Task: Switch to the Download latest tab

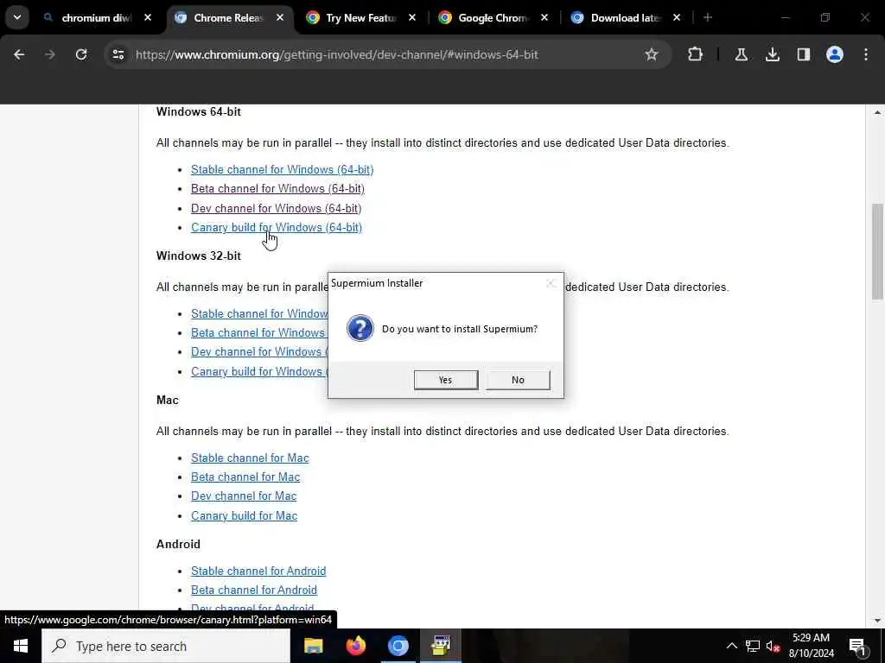Action: pos(626,17)
